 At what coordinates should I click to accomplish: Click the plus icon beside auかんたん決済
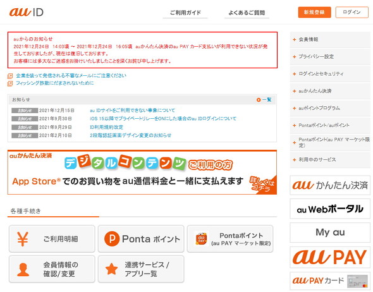[294, 91]
